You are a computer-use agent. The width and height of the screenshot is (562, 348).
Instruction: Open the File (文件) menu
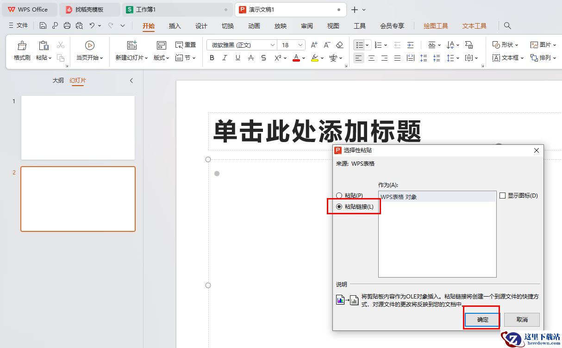click(19, 25)
